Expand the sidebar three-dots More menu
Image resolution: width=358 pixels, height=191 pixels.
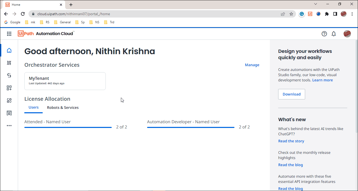click(9, 126)
